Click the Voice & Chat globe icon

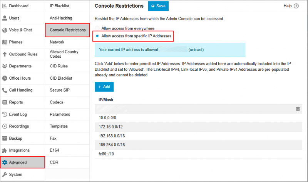(5, 30)
